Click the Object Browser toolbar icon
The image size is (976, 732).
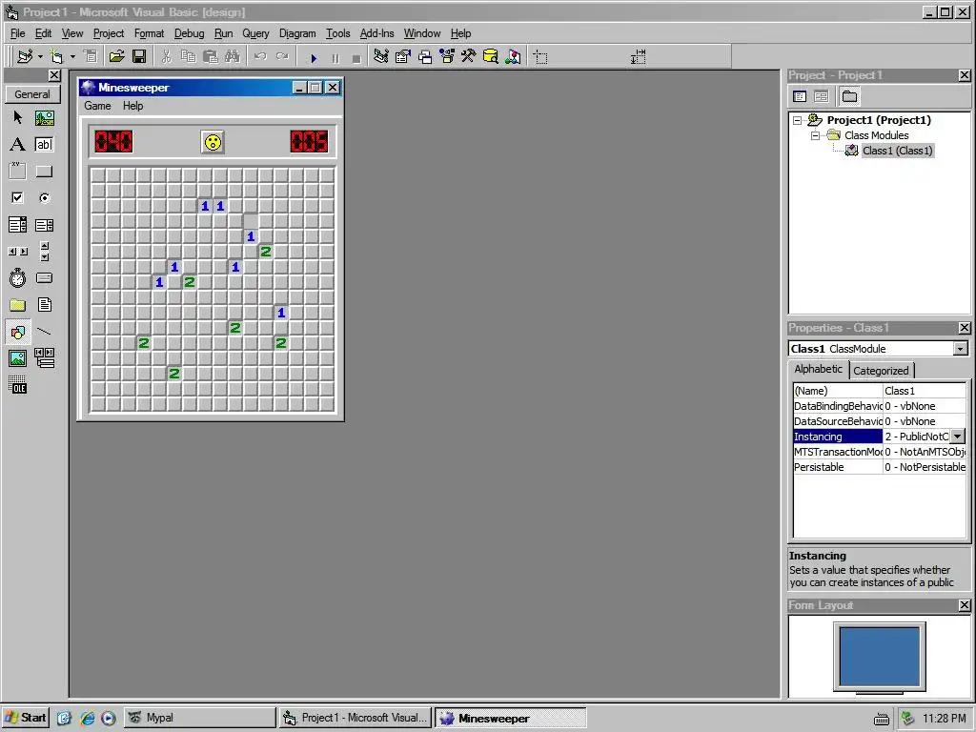447,57
